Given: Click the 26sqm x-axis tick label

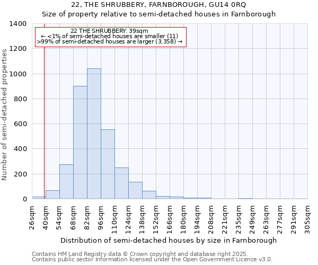Looking at the screenshot, I should click(x=32, y=217).
